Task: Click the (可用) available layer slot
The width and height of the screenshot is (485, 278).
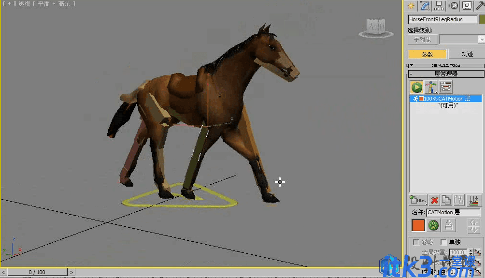Action: (448, 105)
